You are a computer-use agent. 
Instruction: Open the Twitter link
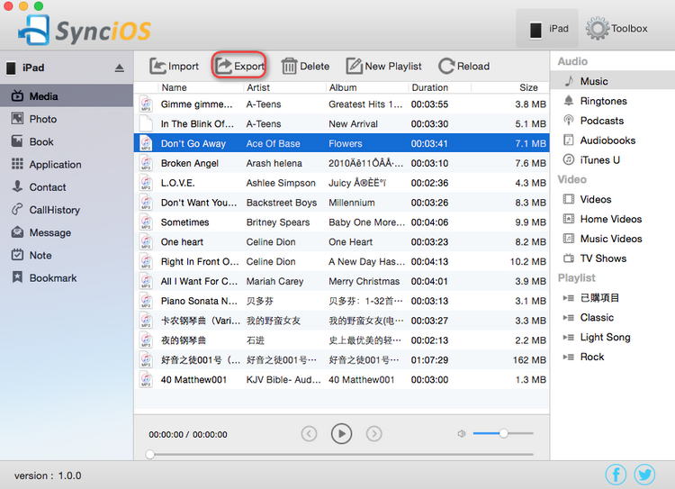coord(644,475)
